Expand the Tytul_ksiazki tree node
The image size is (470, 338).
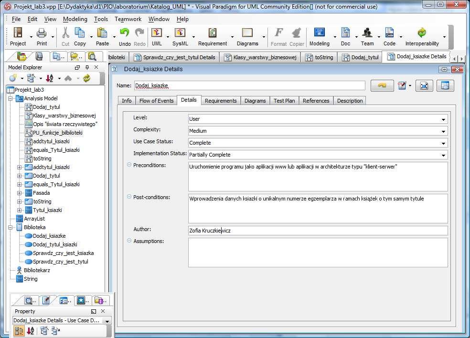[19, 210]
